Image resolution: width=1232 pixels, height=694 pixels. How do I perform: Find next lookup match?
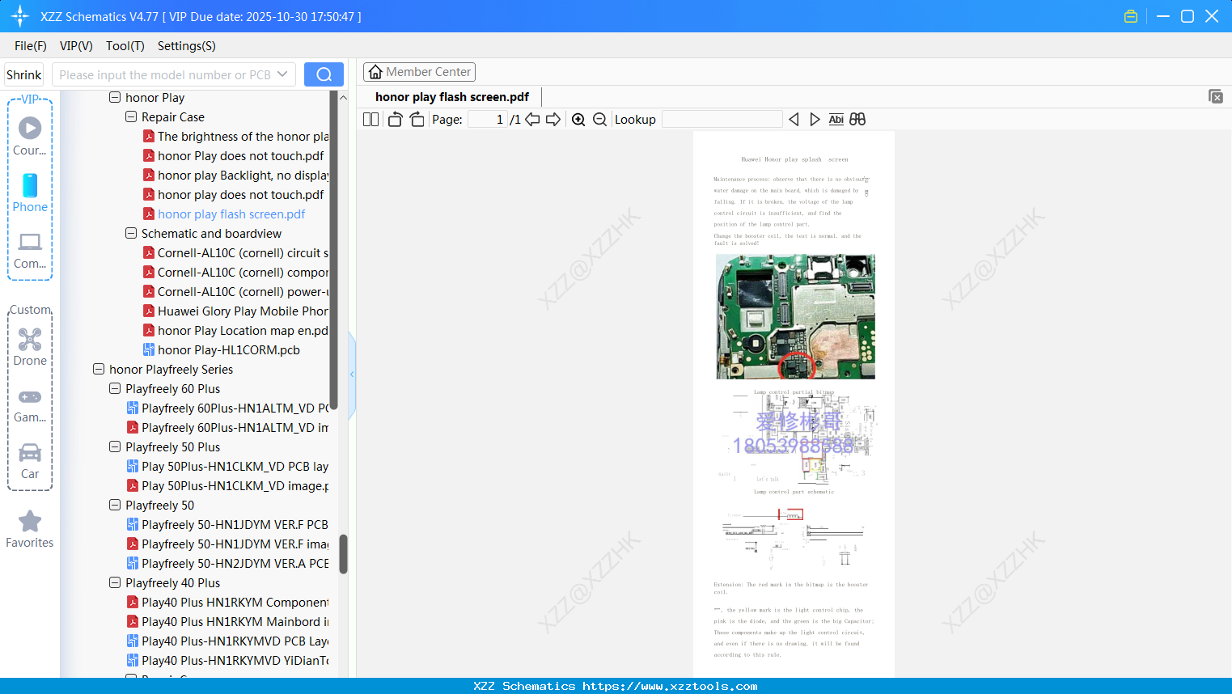815,120
